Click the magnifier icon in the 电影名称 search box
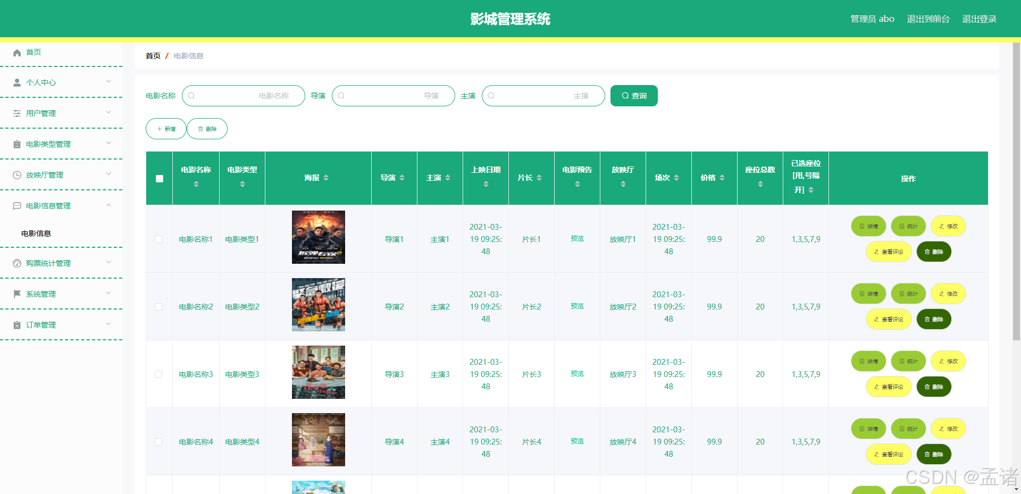Screen dimensions: 1021x494 191,96
